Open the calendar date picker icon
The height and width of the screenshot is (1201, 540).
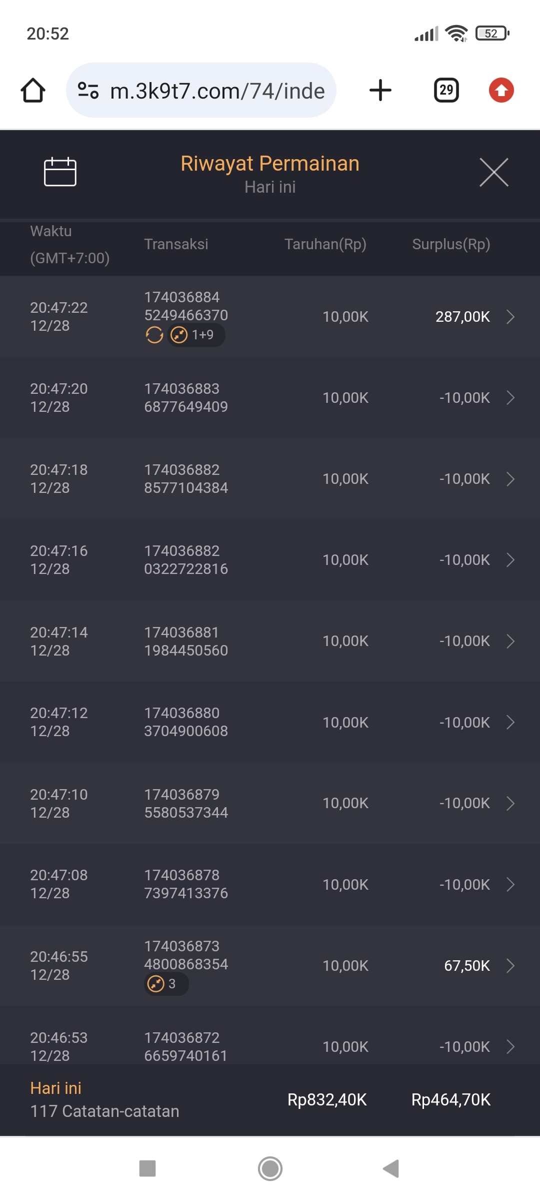pos(60,172)
